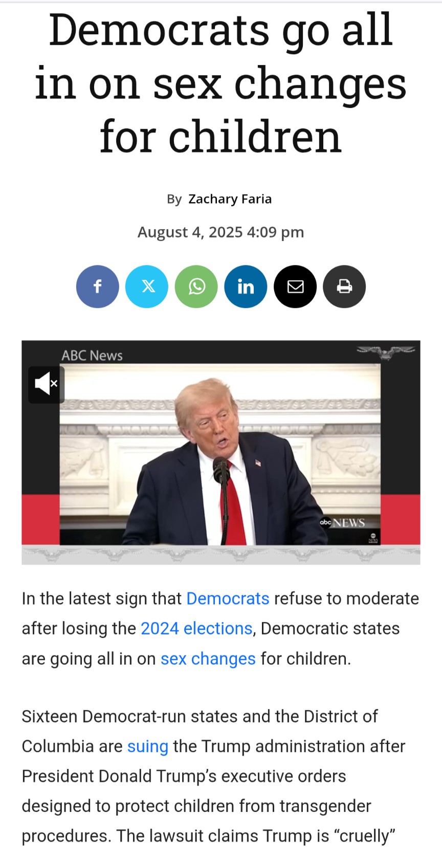
Task: Share article on Facebook
Action: pyautogui.click(x=98, y=286)
